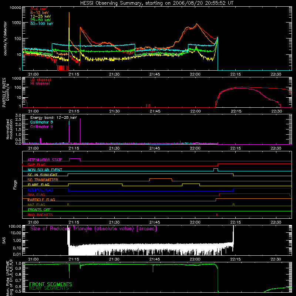This screenshot has width=296, height=296.
Task: Click the GAP_FLAG label
Action: click(x=36, y=165)
